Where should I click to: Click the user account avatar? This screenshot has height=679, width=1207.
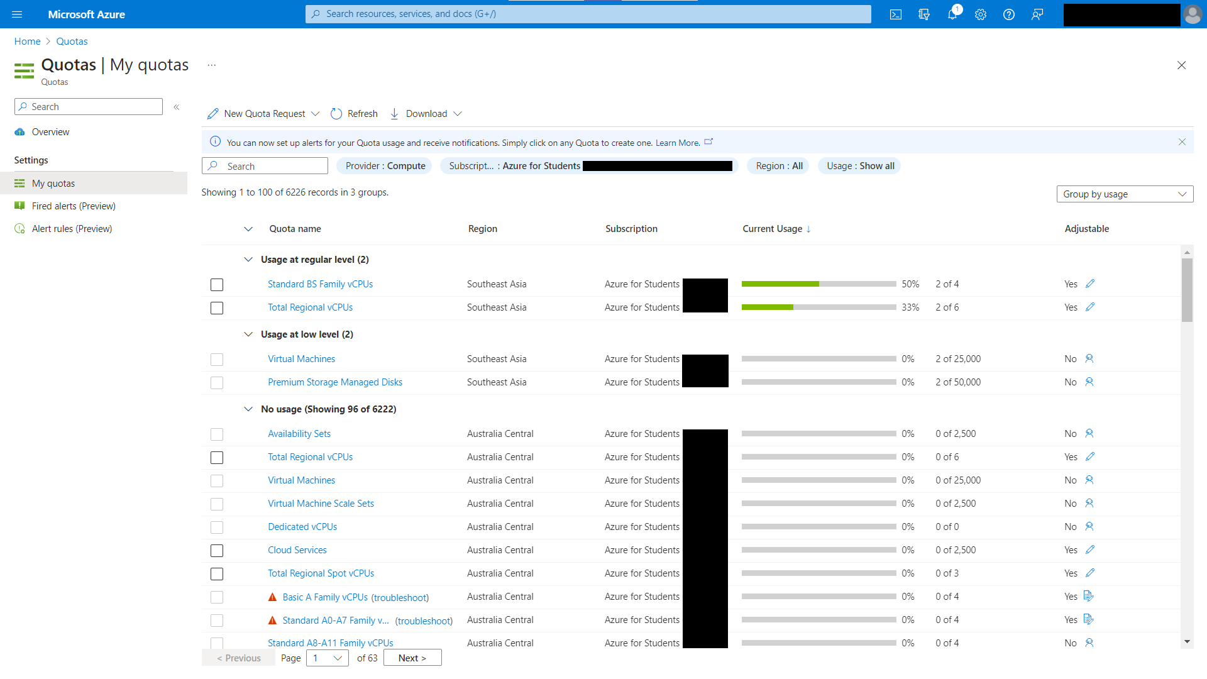1193,14
